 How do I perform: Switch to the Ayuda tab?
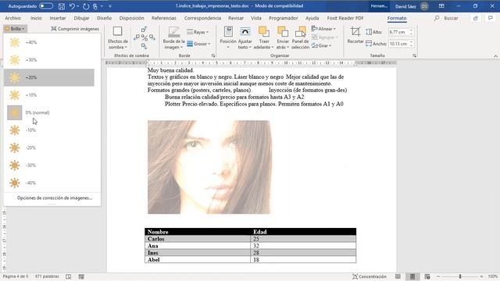(x=312, y=18)
